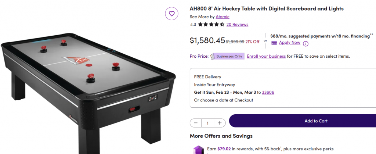Viewport: 376px width, 154px height.
Task: Open the Atomic brand link
Action: pyautogui.click(x=223, y=17)
